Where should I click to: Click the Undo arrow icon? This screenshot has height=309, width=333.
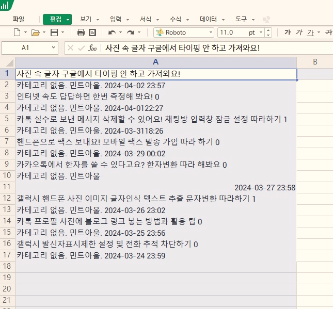(112, 32)
